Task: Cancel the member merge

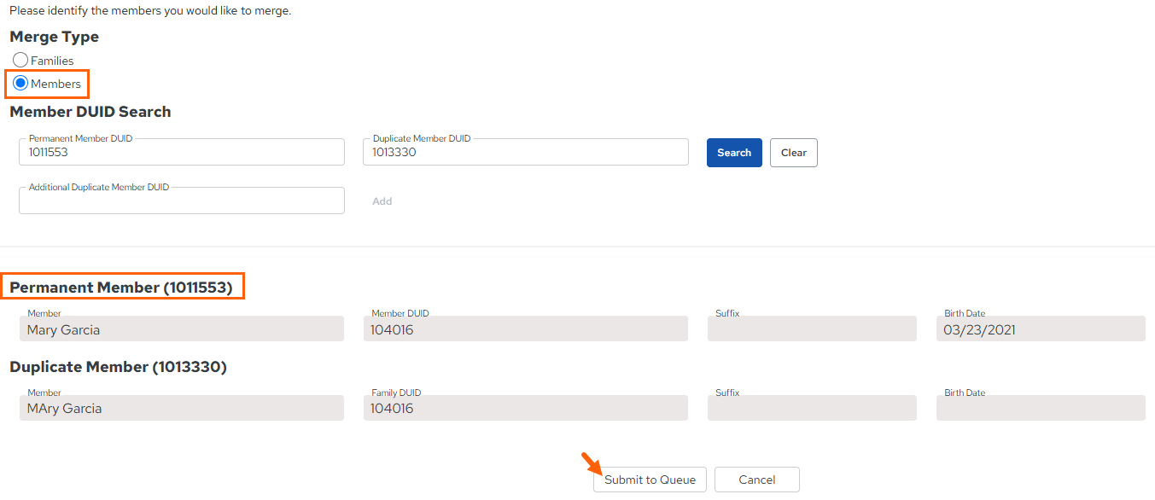Action: pos(757,480)
